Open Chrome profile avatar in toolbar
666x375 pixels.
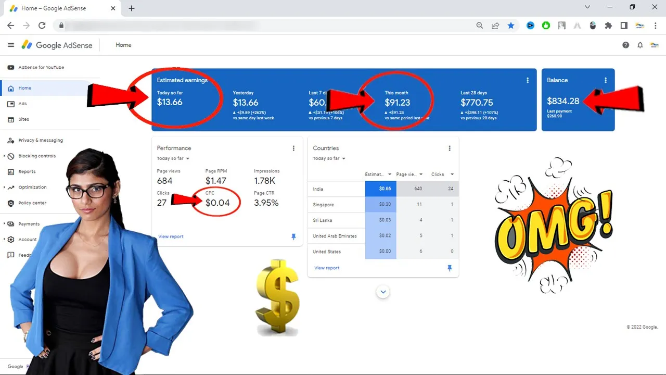coord(639,25)
